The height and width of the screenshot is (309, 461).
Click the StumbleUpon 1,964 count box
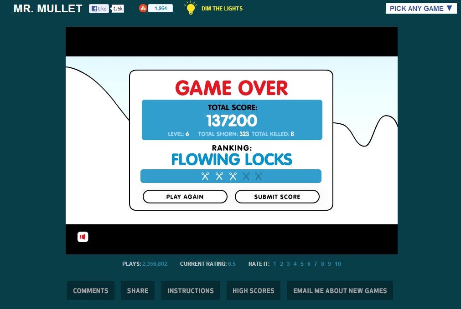coord(161,9)
